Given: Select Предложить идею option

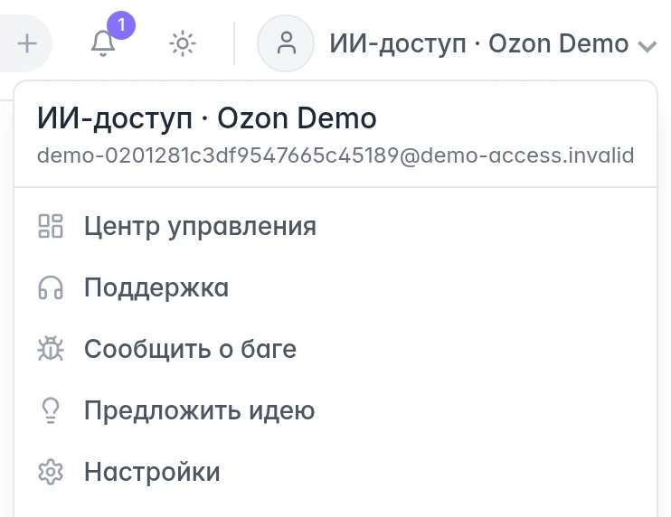Looking at the screenshot, I should click(335, 410).
